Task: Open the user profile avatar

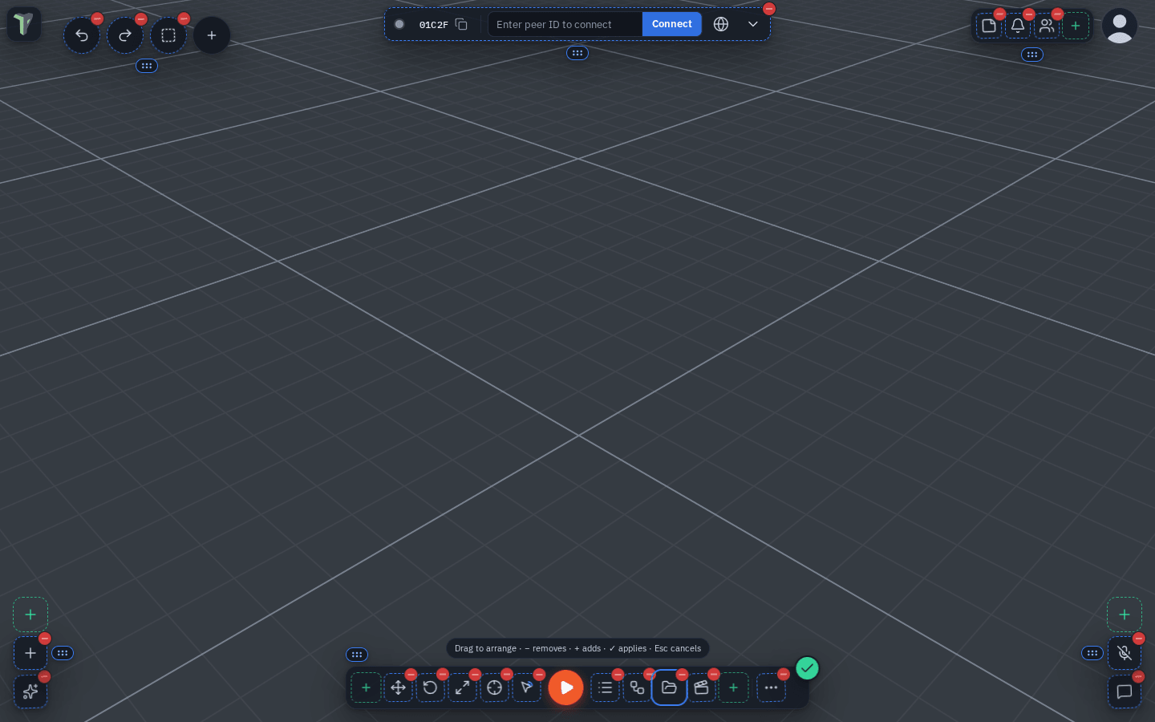Action: [1120, 26]
